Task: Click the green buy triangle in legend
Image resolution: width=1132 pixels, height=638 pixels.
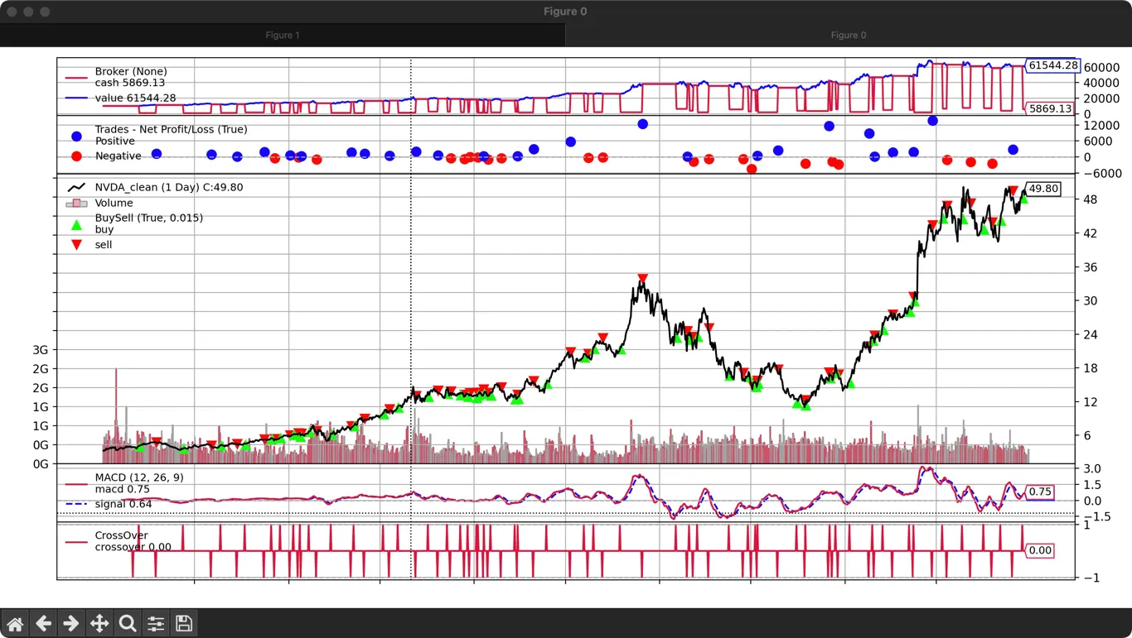Action: click(x=77, y=224)
